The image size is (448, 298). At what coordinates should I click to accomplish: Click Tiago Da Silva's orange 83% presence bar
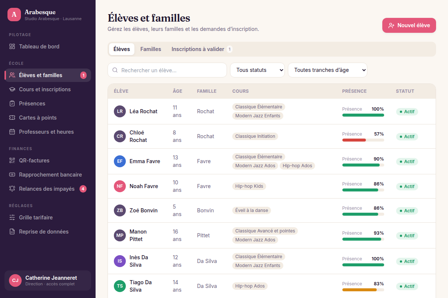[x=363, y=290]
